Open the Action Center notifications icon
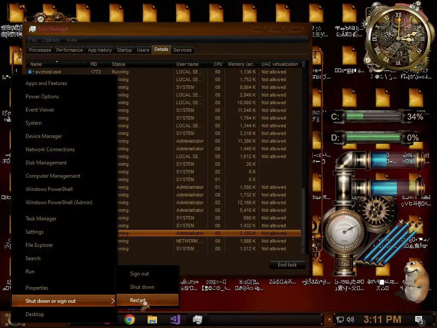The width and height of the screenshot is (437, 328). [x=420, y=320]
